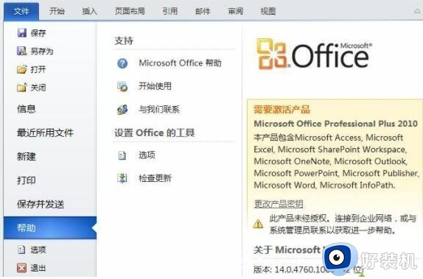Click the Getting Started (开始使用) icon
Viewport: 423px width, 279px height.
tap(122, 87)
